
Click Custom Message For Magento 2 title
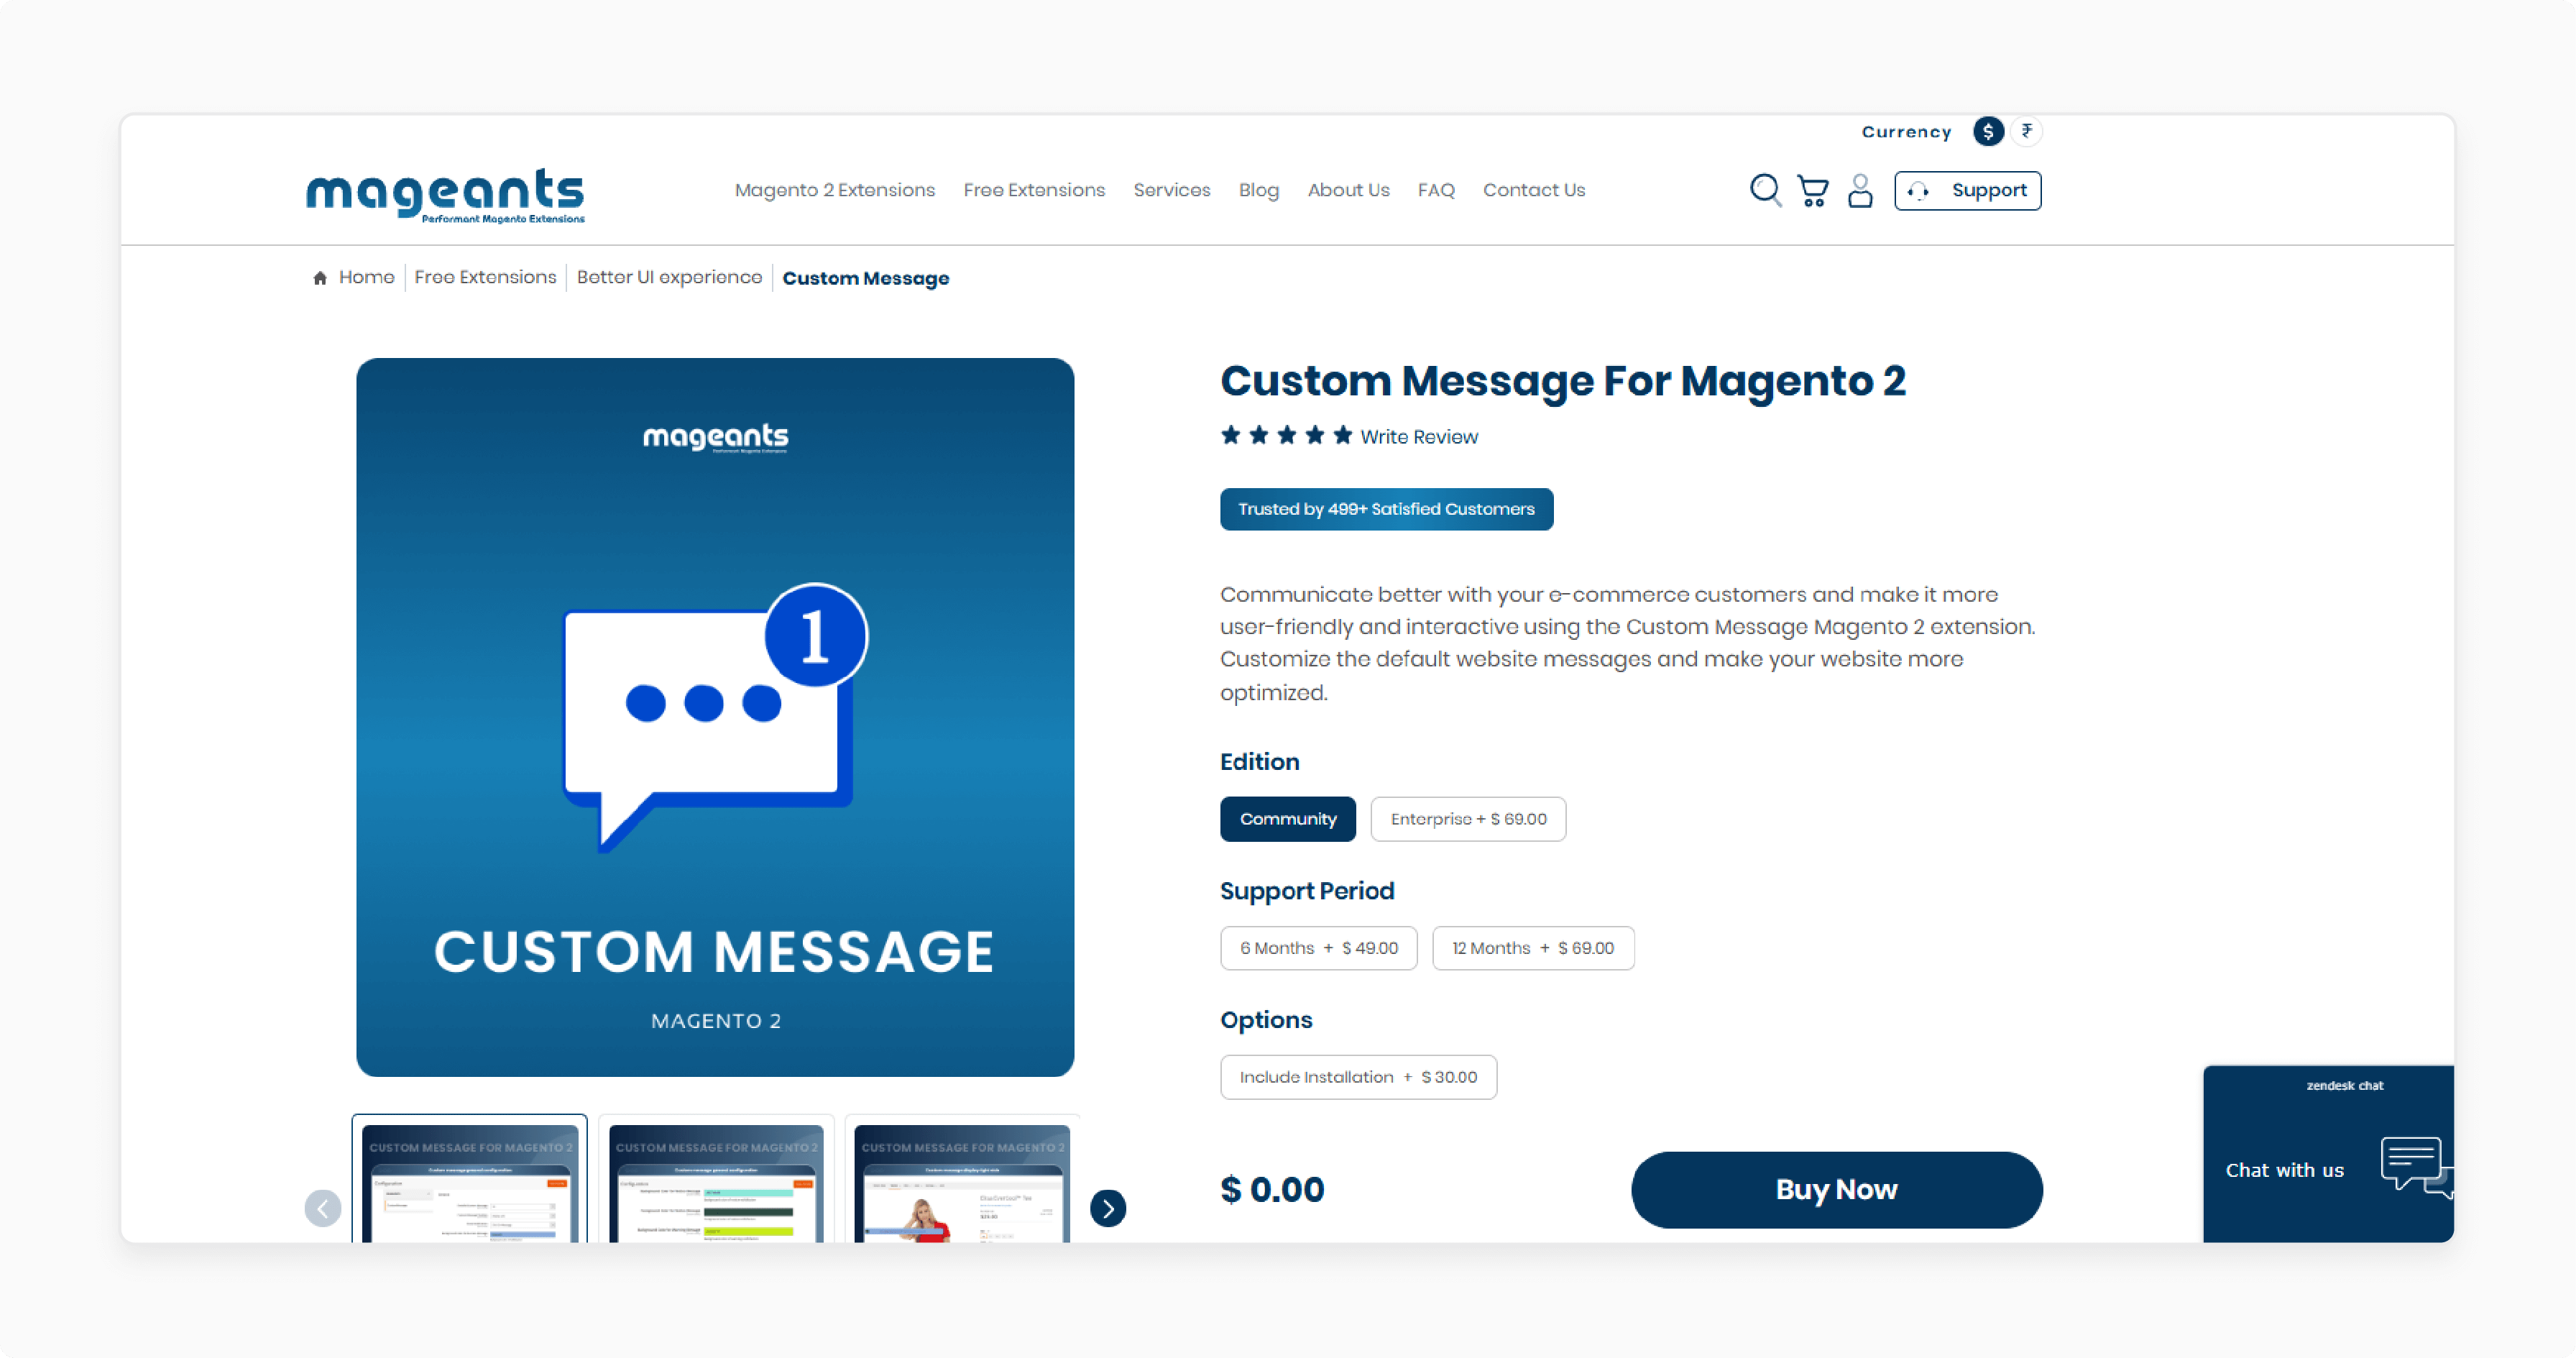[x=1563, y=381]
